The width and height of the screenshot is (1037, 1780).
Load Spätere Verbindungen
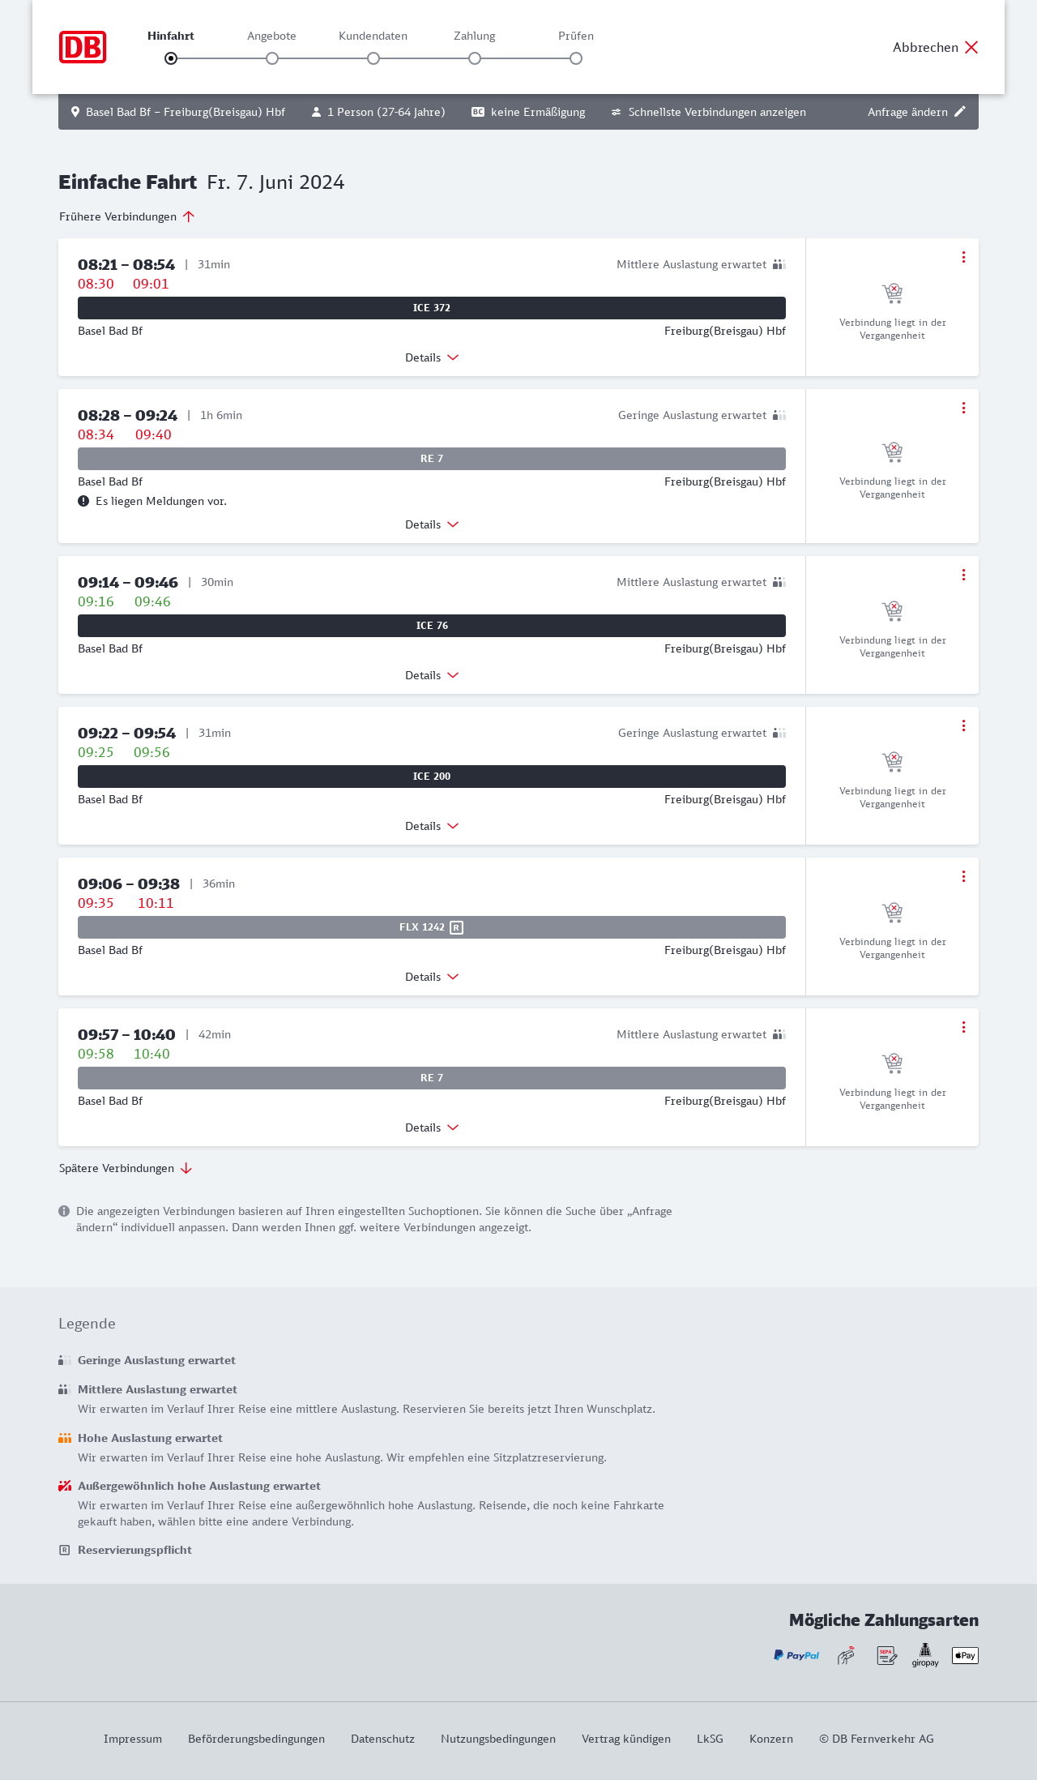tap(126, 1168)
